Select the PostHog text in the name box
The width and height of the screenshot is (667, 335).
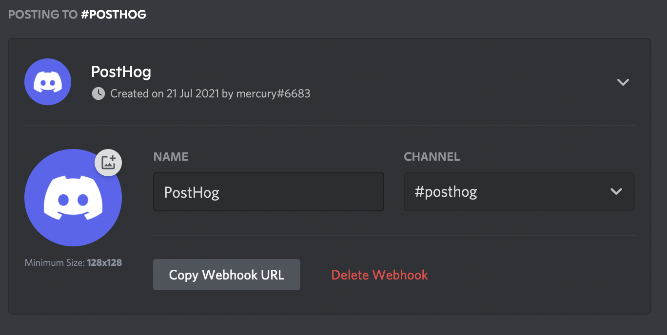coord(191,192)
